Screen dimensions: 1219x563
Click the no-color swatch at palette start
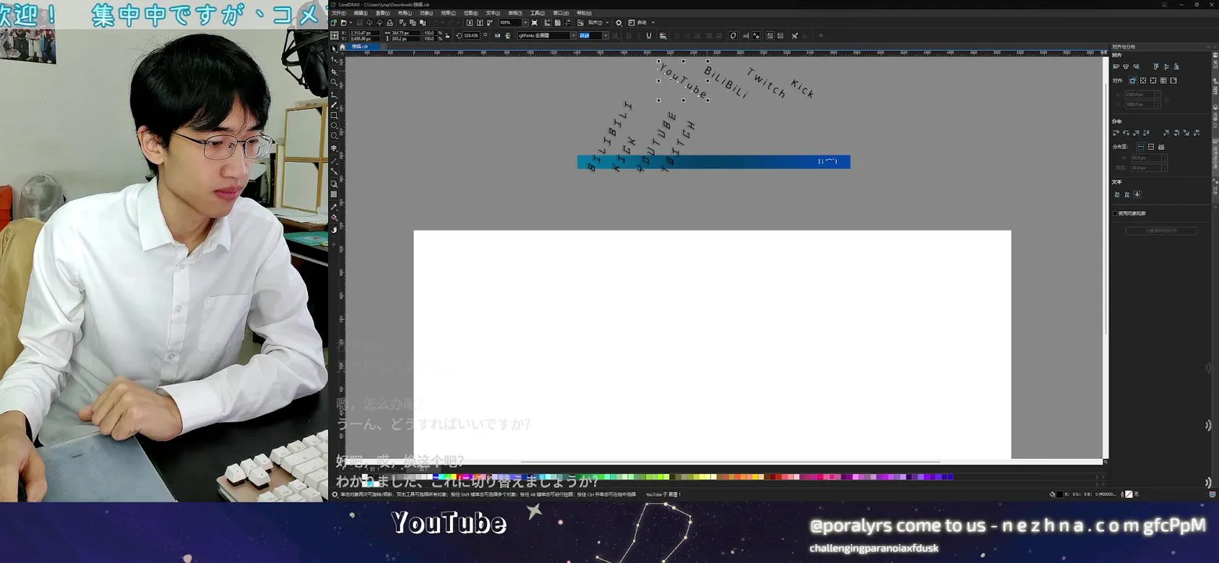pos(365,477)
